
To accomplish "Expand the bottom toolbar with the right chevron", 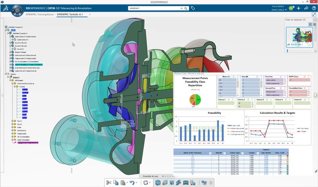I will click(211, 183).
